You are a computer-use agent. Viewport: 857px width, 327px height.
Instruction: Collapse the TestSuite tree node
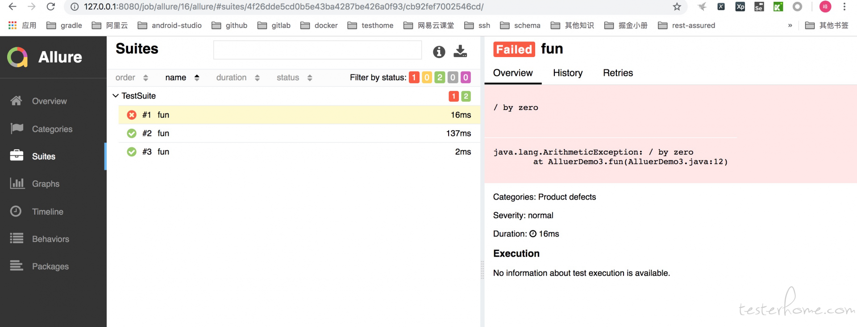(x=116, y=96)
